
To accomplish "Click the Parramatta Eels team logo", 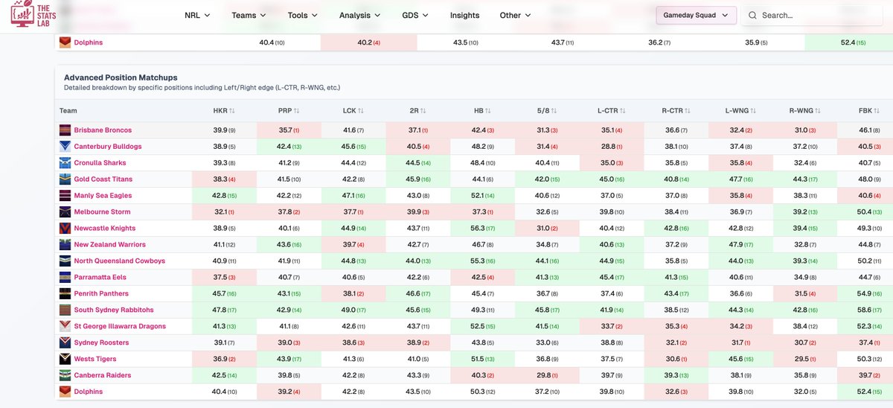I will (x=65, y=278).
